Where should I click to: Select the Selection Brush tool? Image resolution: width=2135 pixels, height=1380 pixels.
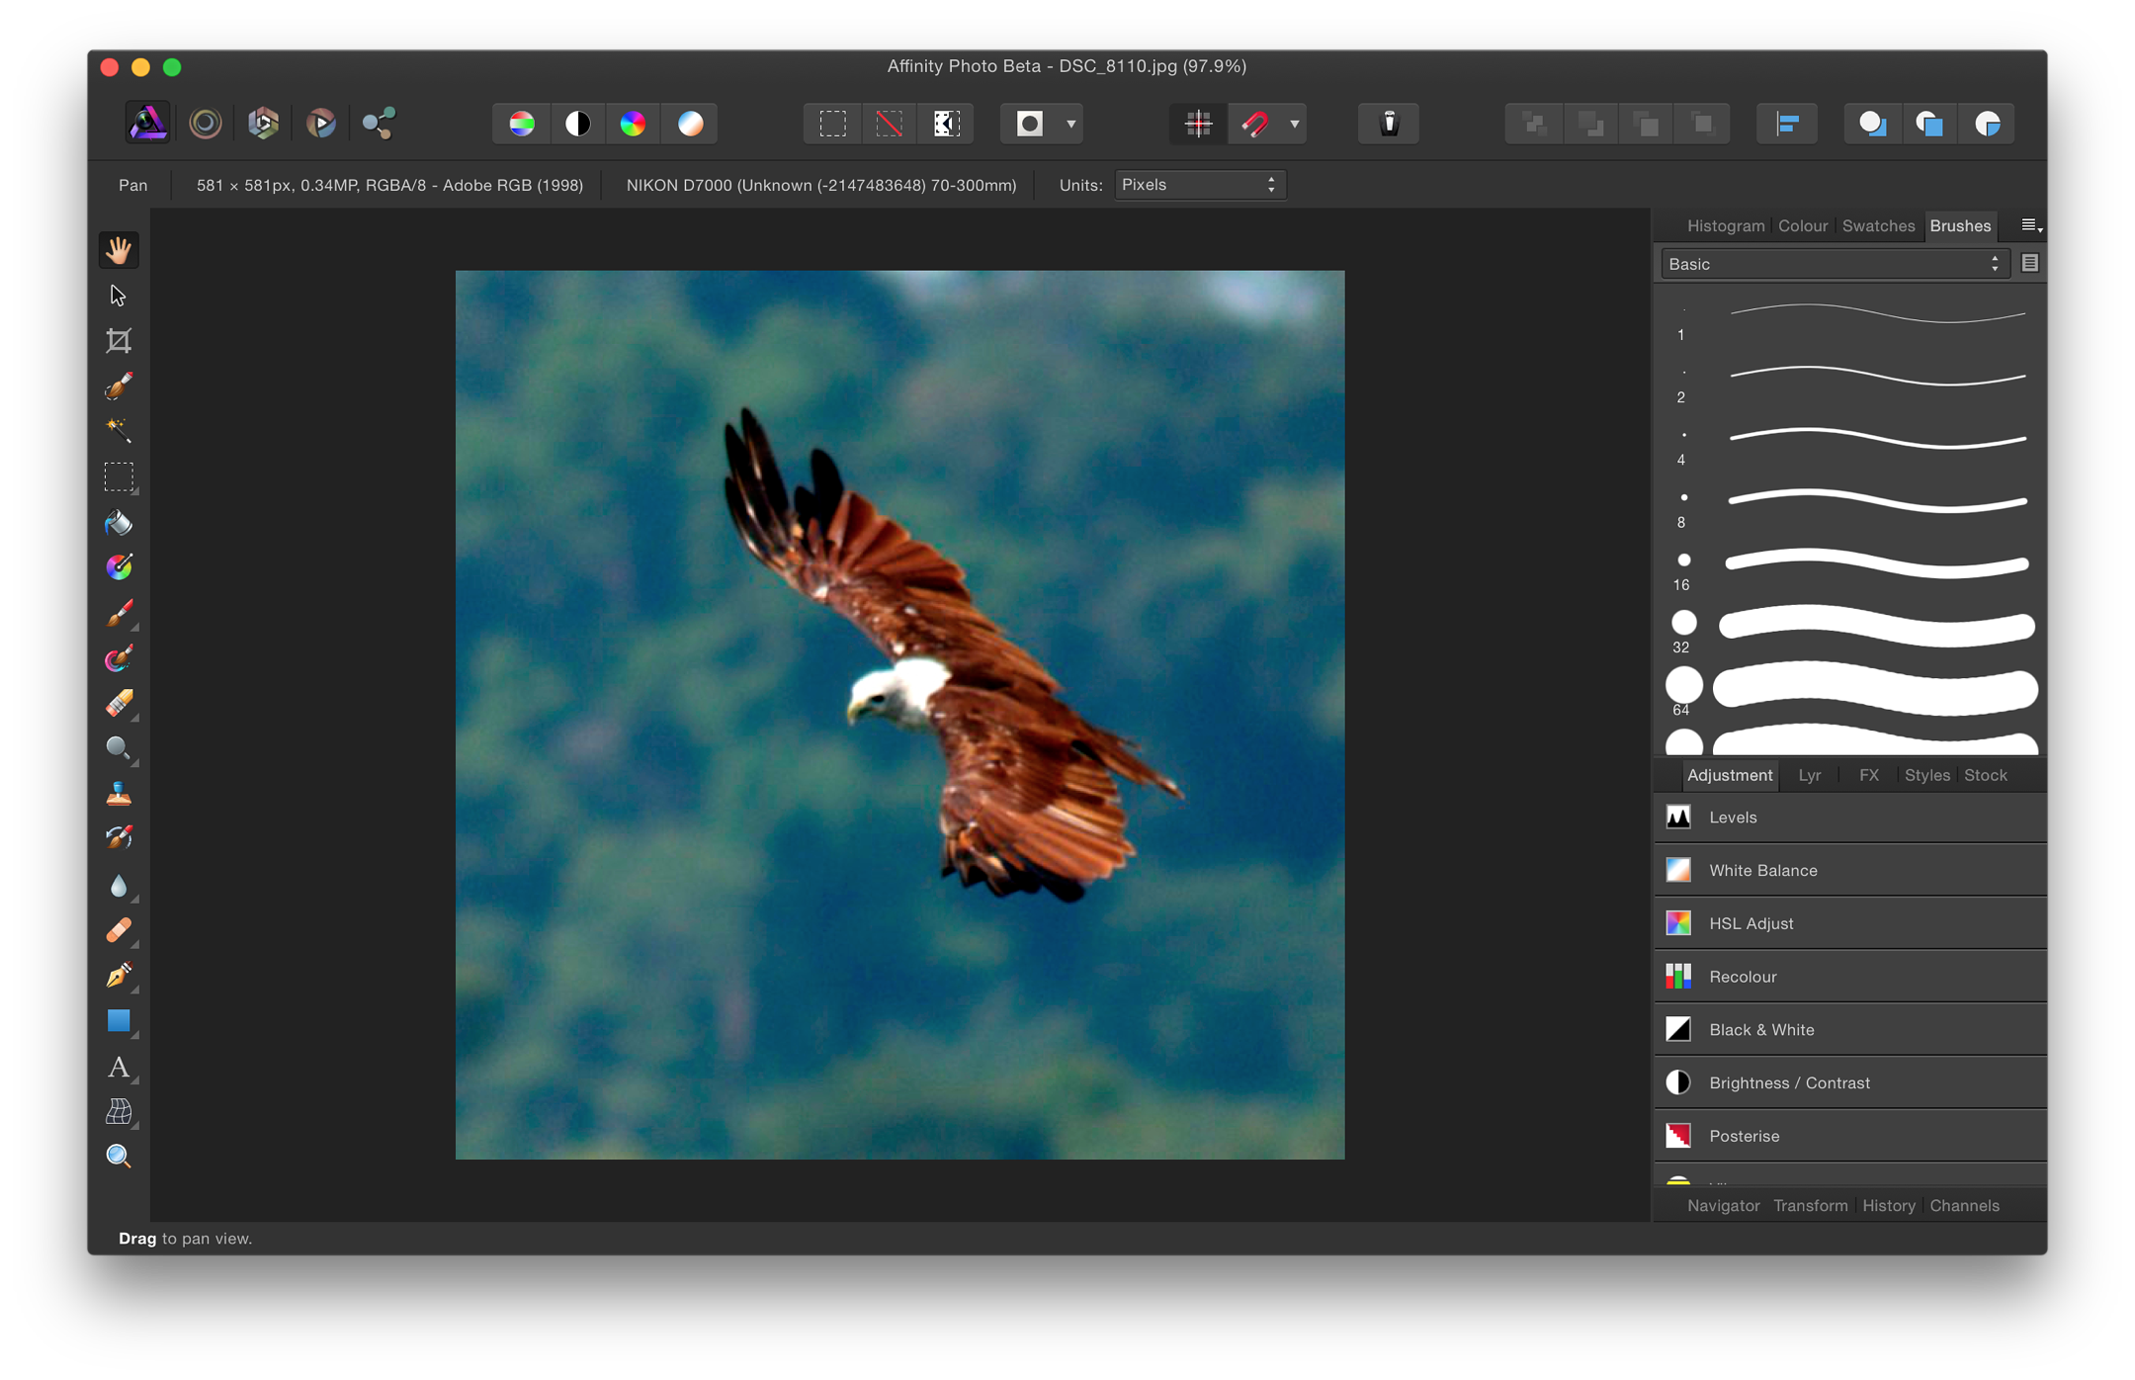click(x=119, y=386)
